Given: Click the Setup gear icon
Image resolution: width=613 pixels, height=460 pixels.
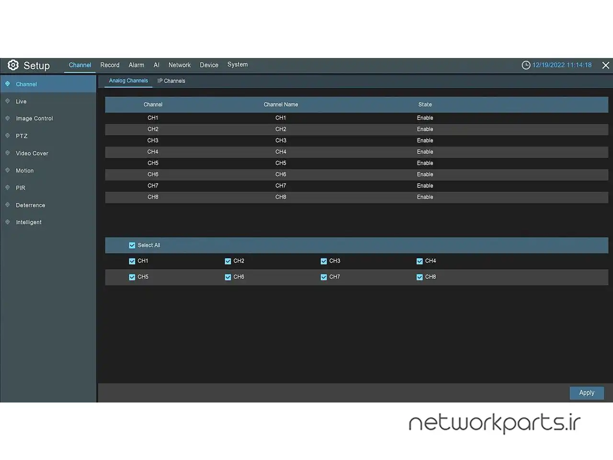Looking at the screenshot, I should pyautogui.click(x=13, y=65).
